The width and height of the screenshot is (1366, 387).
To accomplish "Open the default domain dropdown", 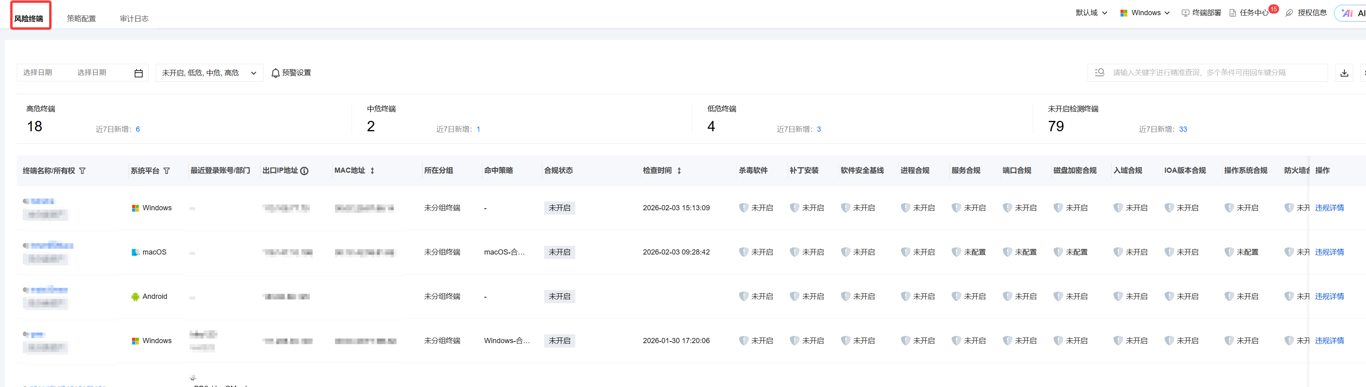I will [x=1091, y=13].
